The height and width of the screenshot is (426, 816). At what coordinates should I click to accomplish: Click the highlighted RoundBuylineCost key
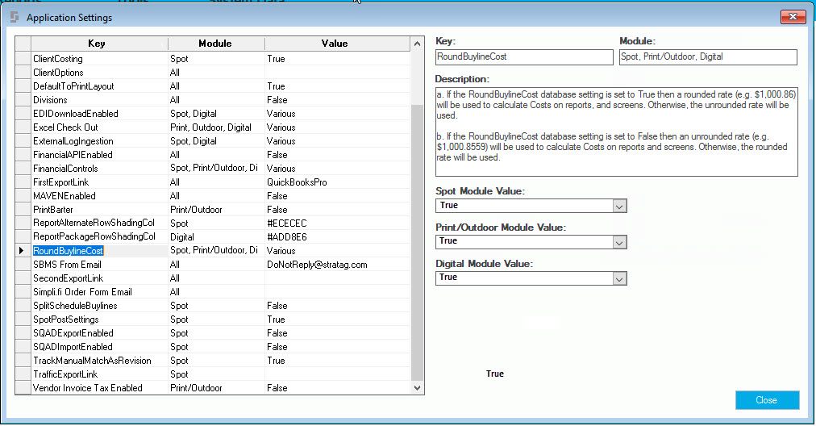68,251
